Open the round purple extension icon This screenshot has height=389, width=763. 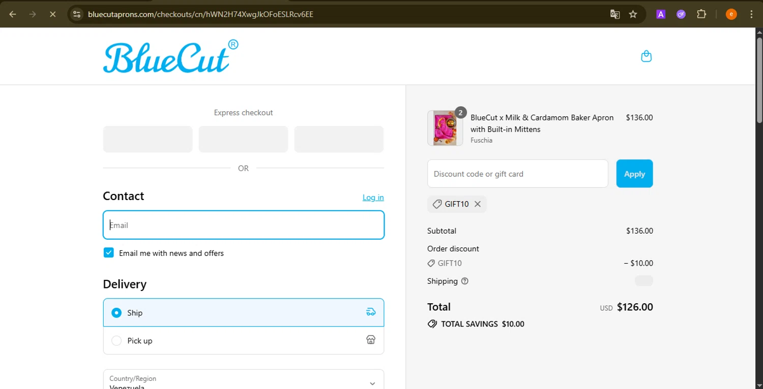point(681,14)
